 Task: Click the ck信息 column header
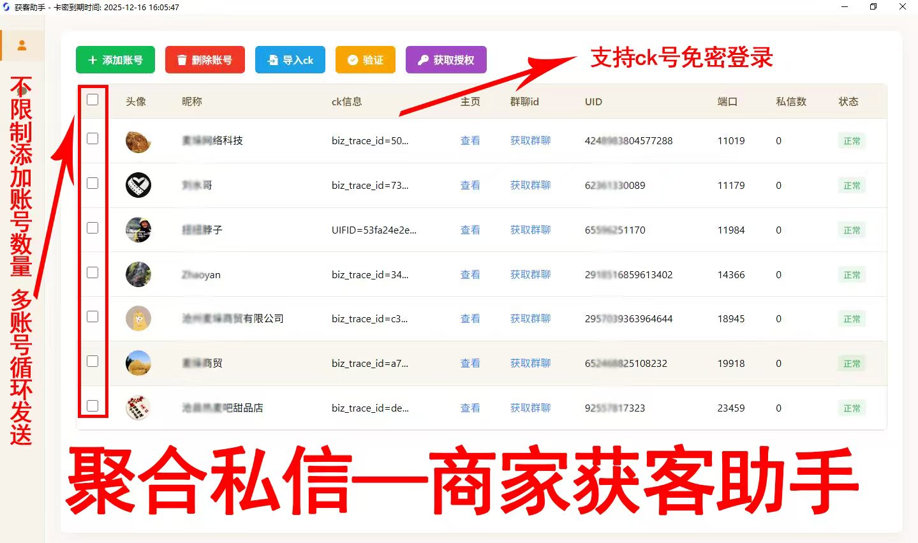point(346,101)
